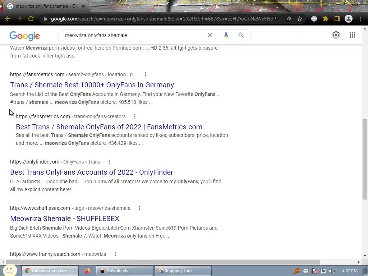Viewport: 368px width, 276px height.
Task: Open the Chrome profile avatar
Action: click(349, 19)
